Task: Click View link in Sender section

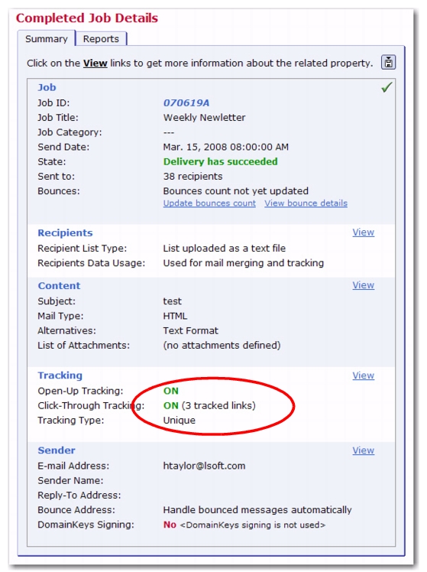Action: 363,450
